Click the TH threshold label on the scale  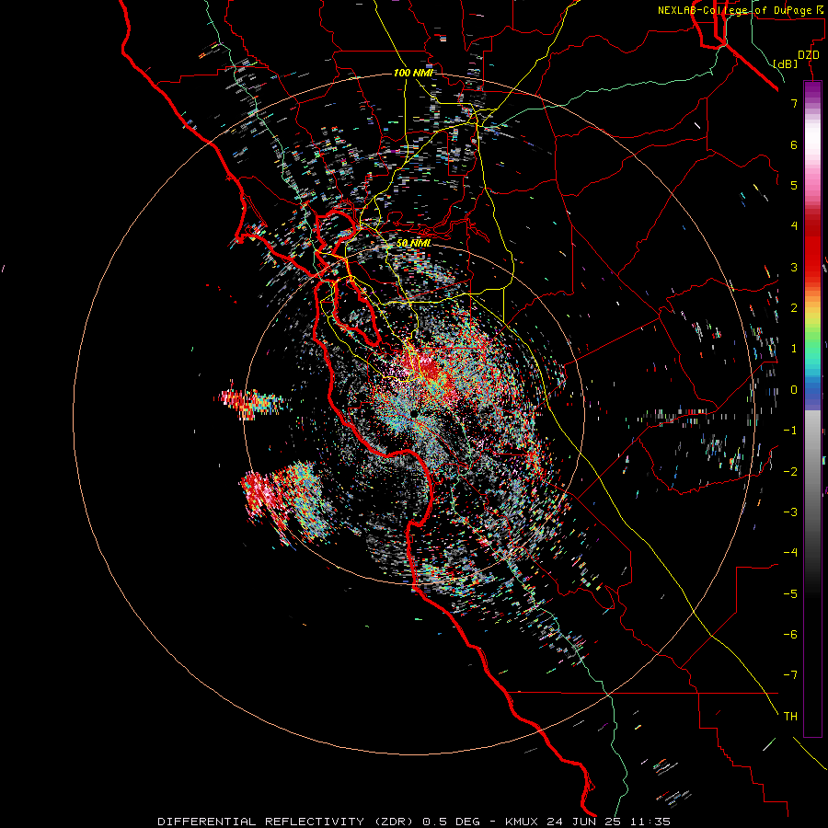(790, 717)
